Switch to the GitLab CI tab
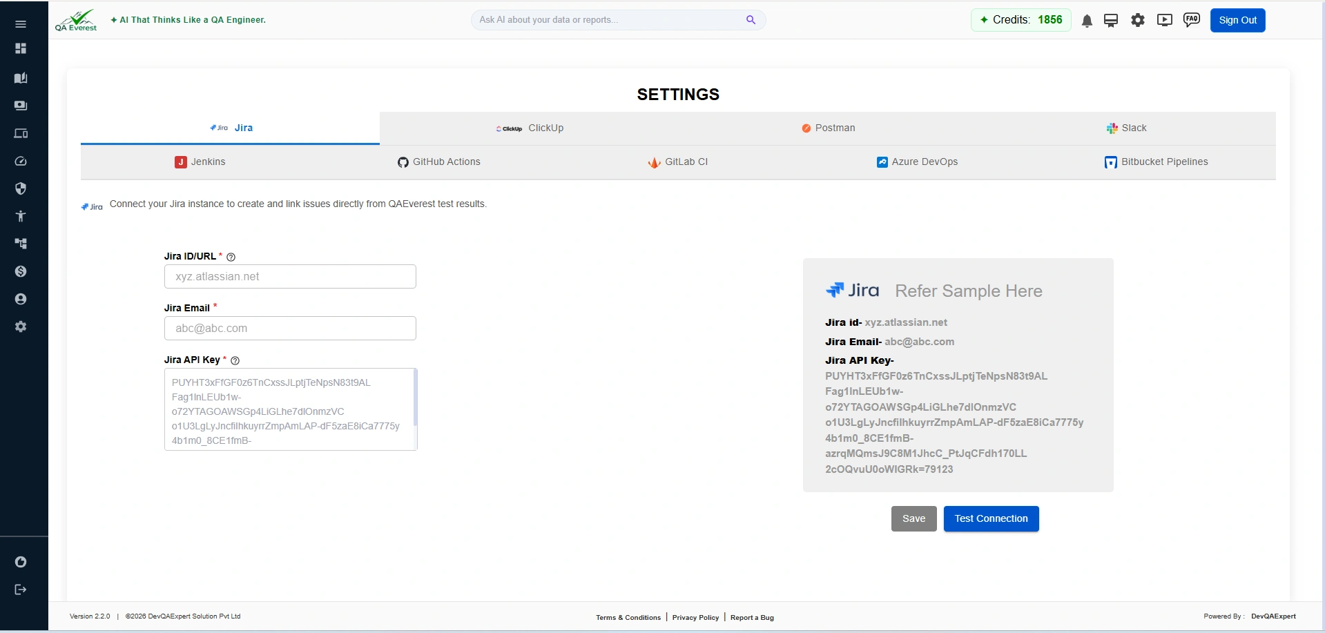The width and height of the screenshot is (1325, 633). click(x=678, y=162)
